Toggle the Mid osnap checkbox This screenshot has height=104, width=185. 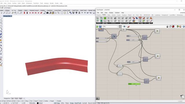(12, 101)
